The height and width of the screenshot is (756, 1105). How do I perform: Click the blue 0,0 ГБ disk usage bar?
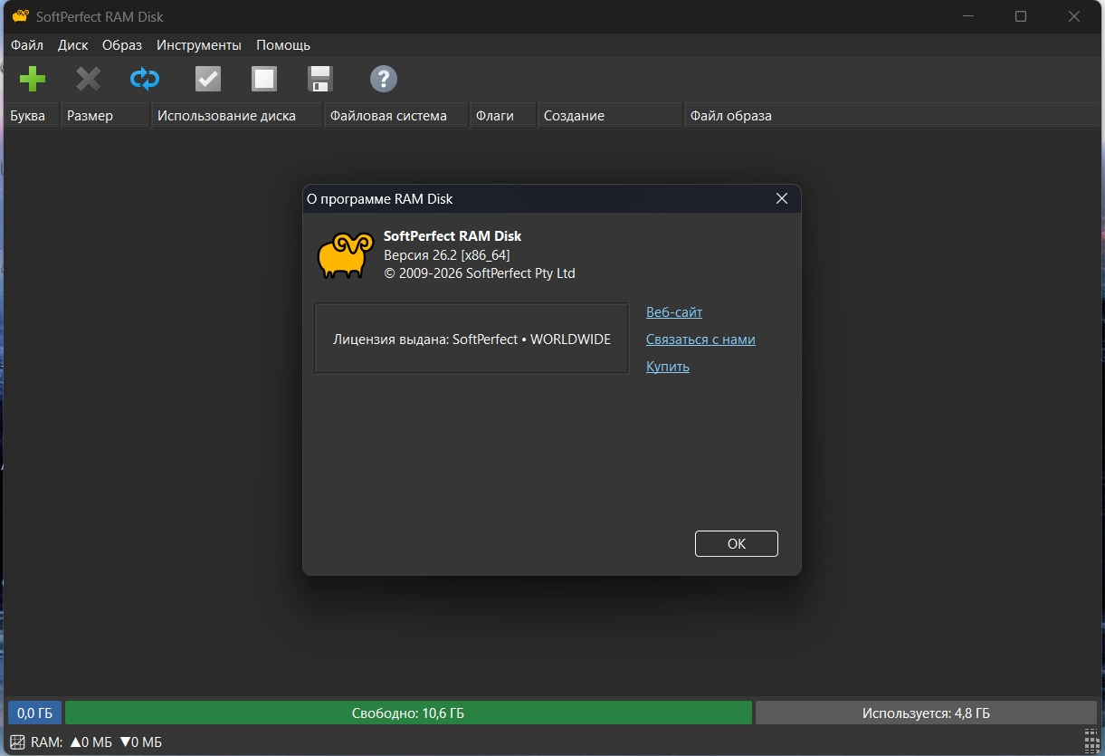coord(35,713)
